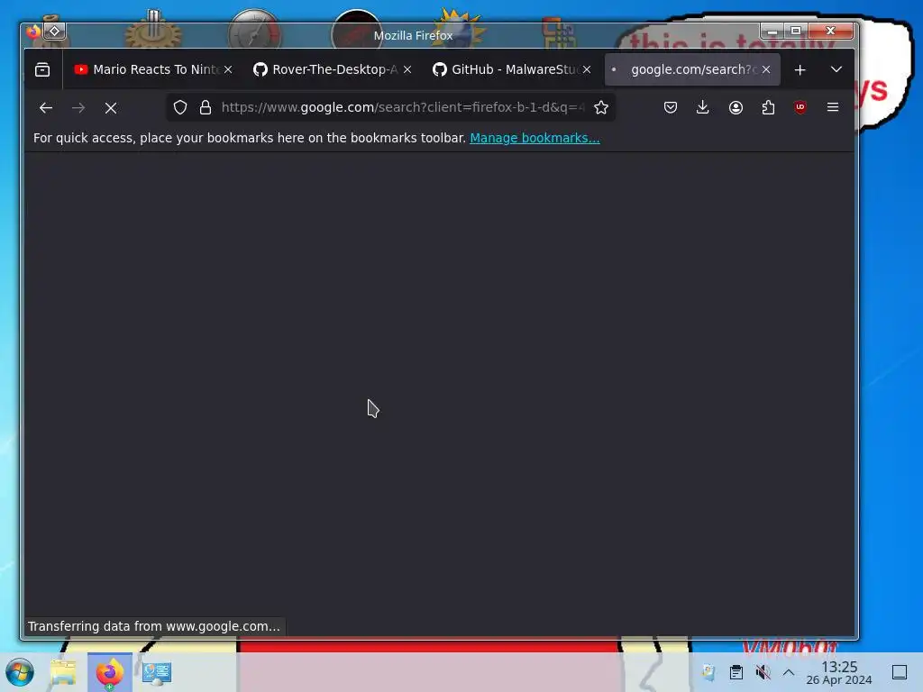Click the Firefox logo in title bar

(33, 32)
